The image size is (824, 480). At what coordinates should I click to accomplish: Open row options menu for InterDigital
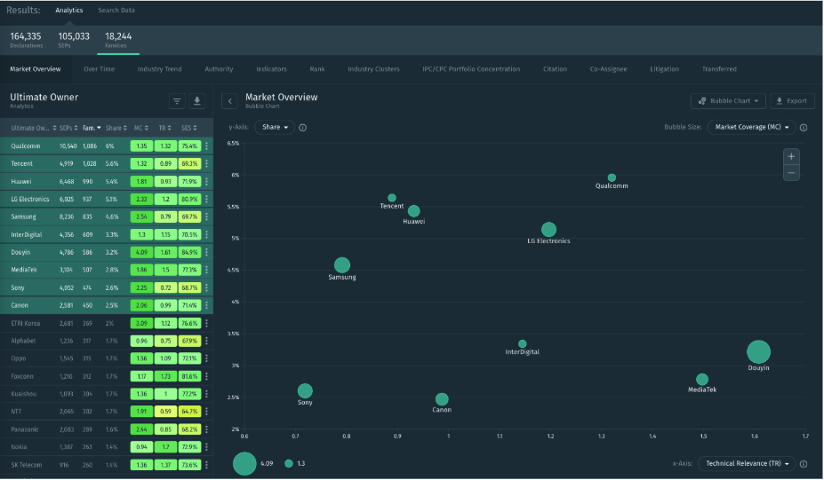[206, 234]
